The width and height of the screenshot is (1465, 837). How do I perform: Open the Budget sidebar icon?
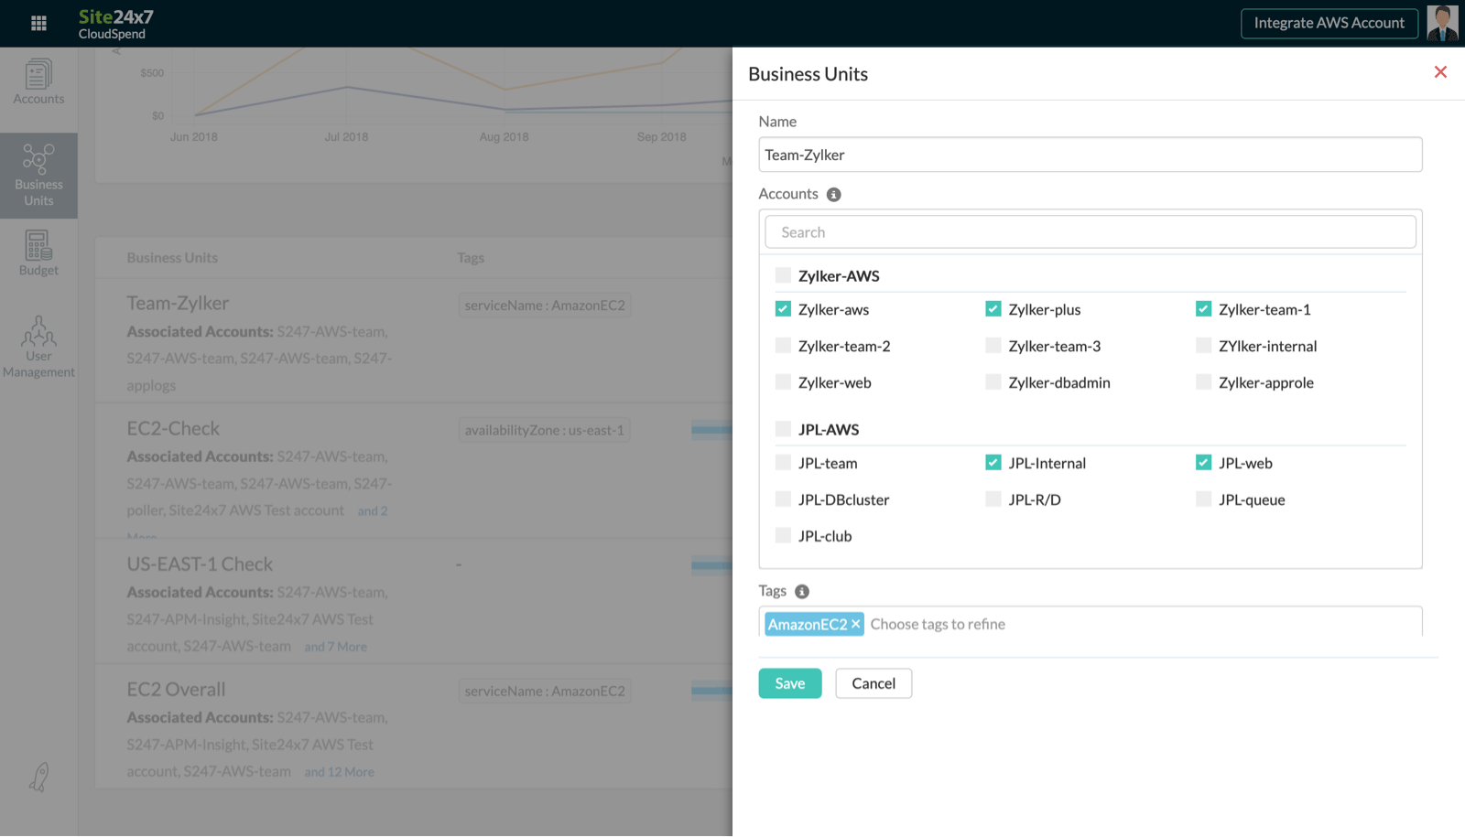pyautogui.click(x=38, y=253)
